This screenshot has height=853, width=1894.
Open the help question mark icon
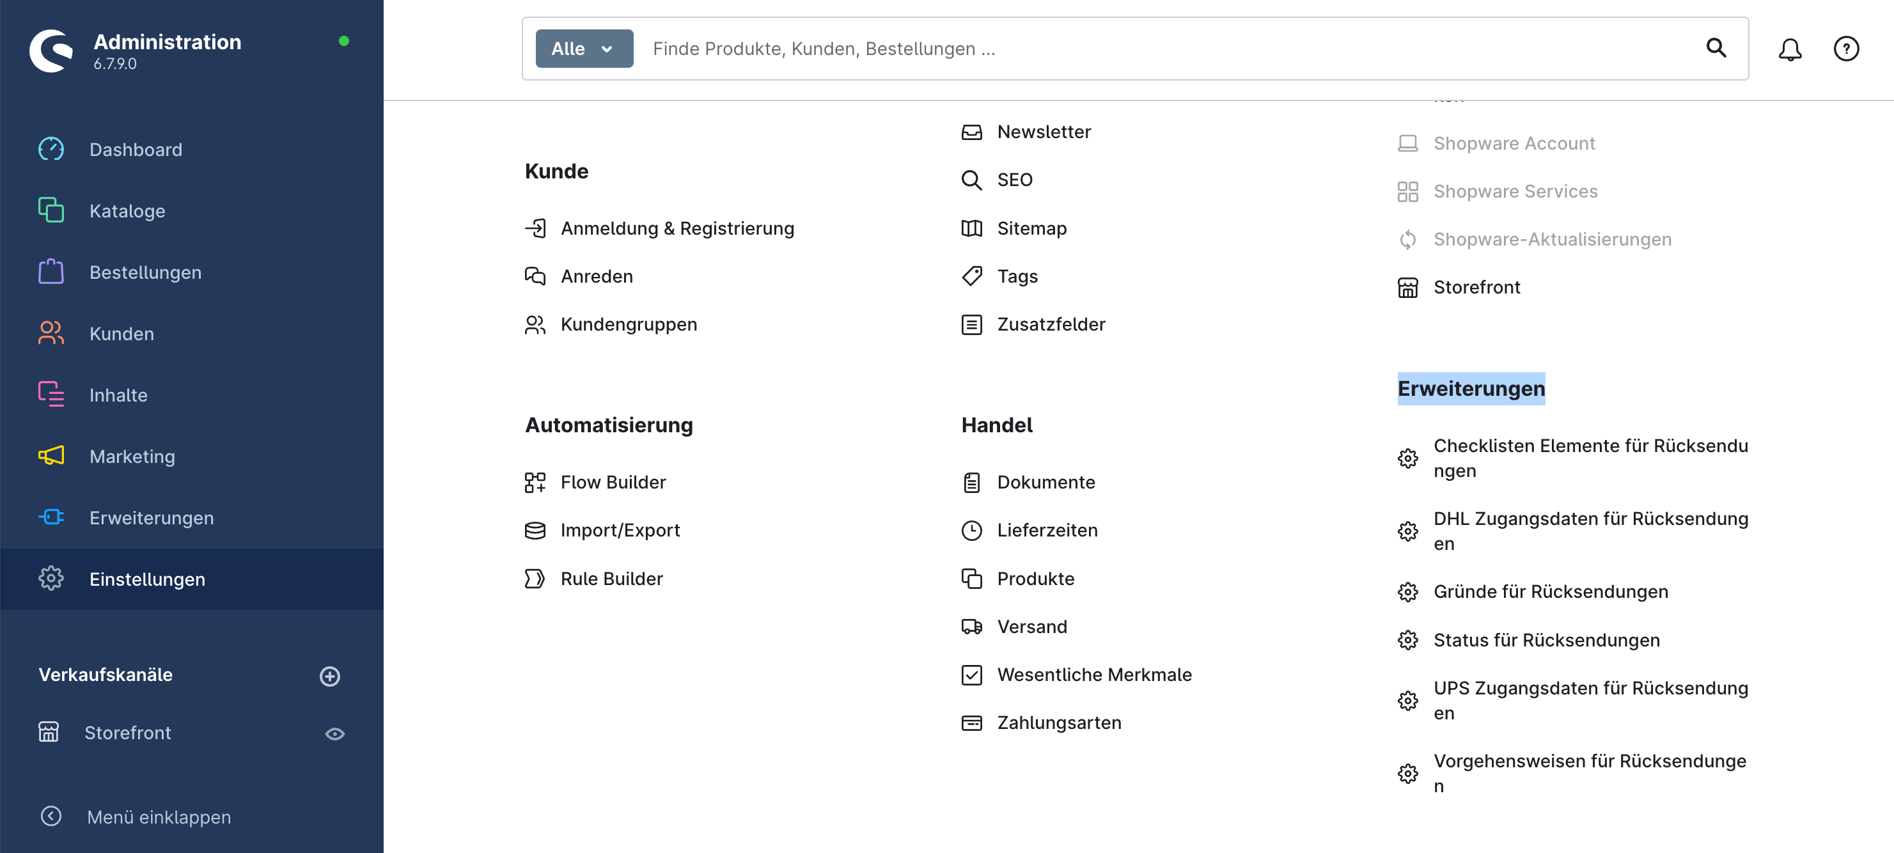[x=1845, y=49]
